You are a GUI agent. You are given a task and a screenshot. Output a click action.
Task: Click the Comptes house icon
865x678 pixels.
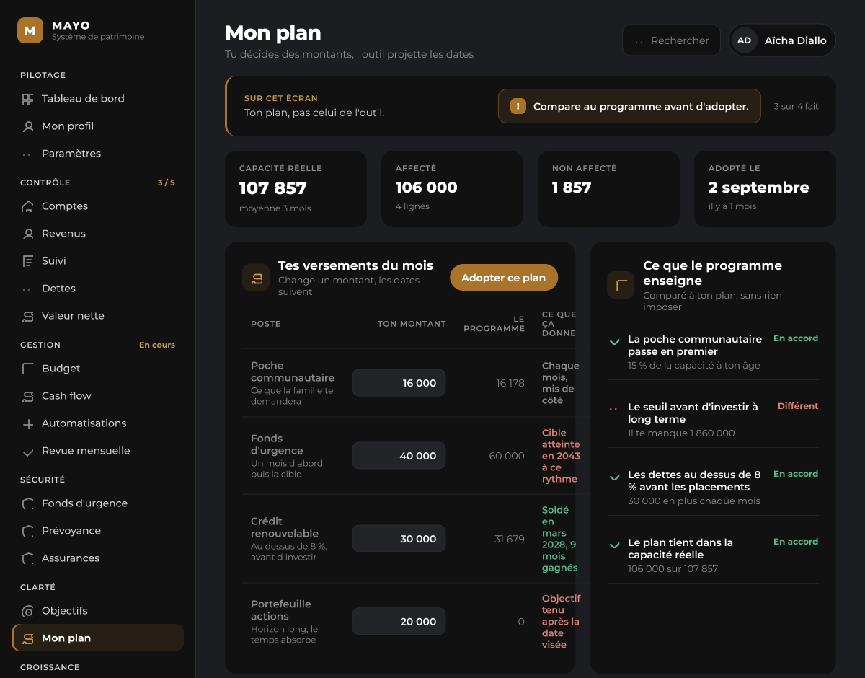(28, 206)
